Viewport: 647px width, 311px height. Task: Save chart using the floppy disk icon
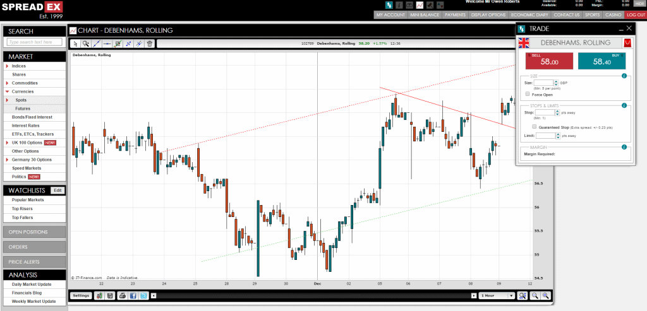(x=111, y=295)
